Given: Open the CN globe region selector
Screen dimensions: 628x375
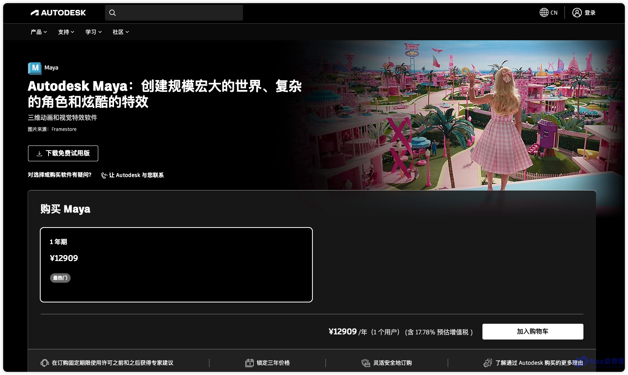Looking at the screenshot, I should (x=548, y=13).
